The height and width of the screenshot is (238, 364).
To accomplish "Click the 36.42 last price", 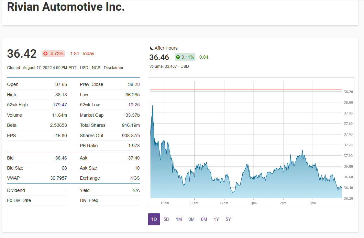I will point(22,54).
